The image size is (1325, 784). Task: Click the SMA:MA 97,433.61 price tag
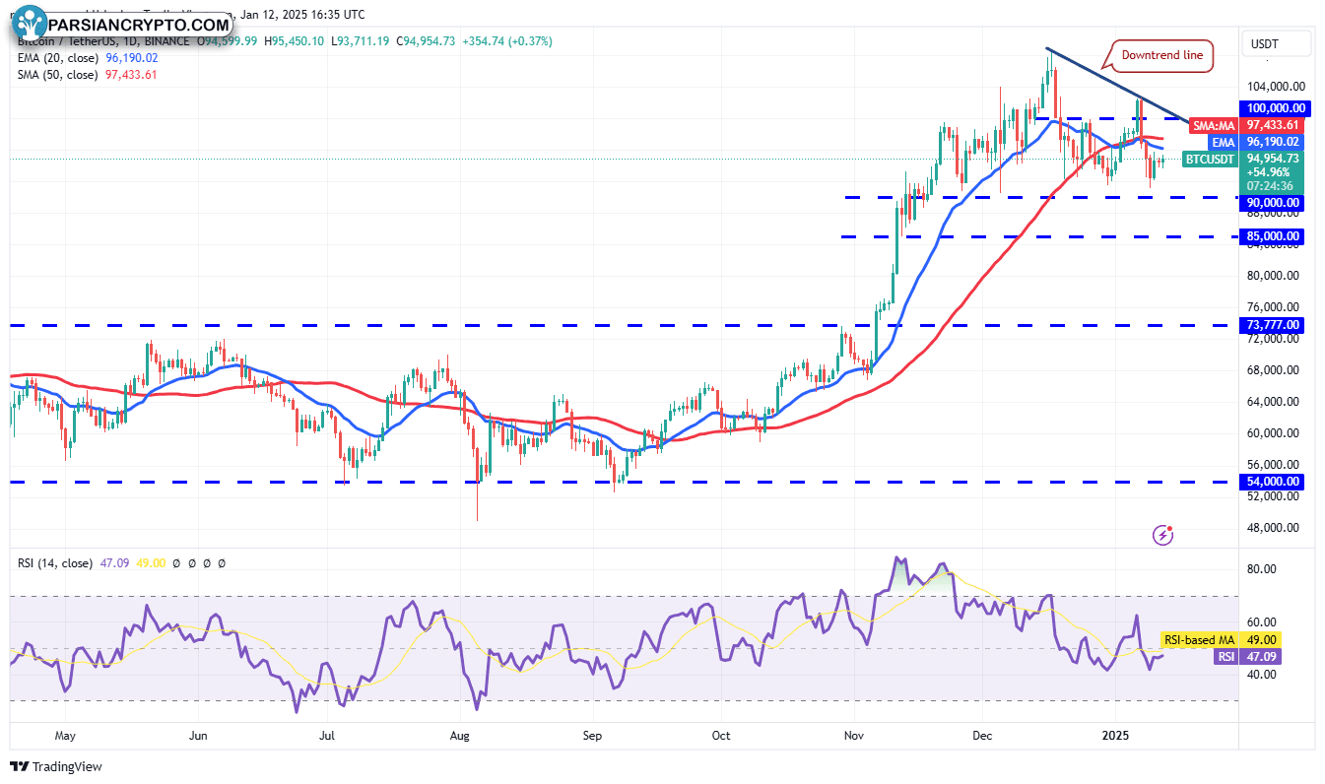1247,125
